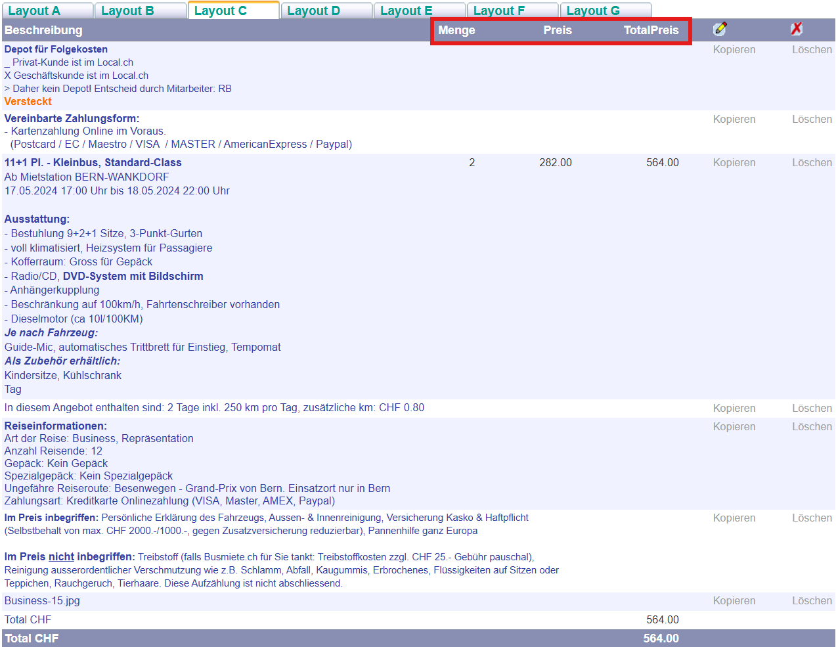Click Kopieren next to Reiseinformationen
Viewport: 836px width, 647px height.
(x=734, y=427)
